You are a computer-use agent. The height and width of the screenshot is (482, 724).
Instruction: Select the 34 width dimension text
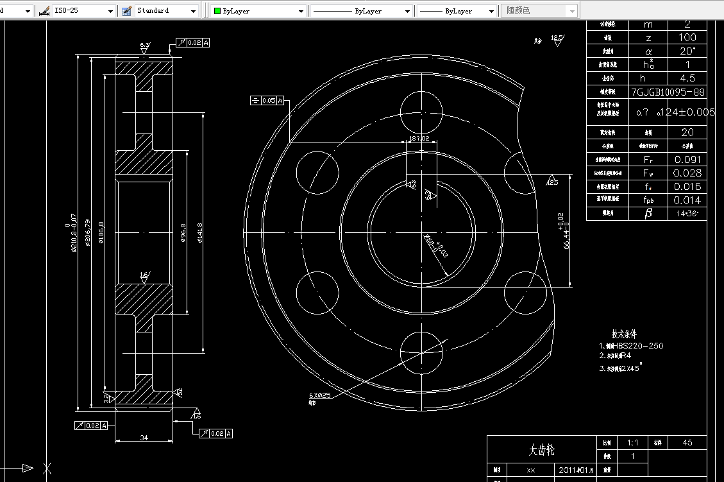click(144, 437)
